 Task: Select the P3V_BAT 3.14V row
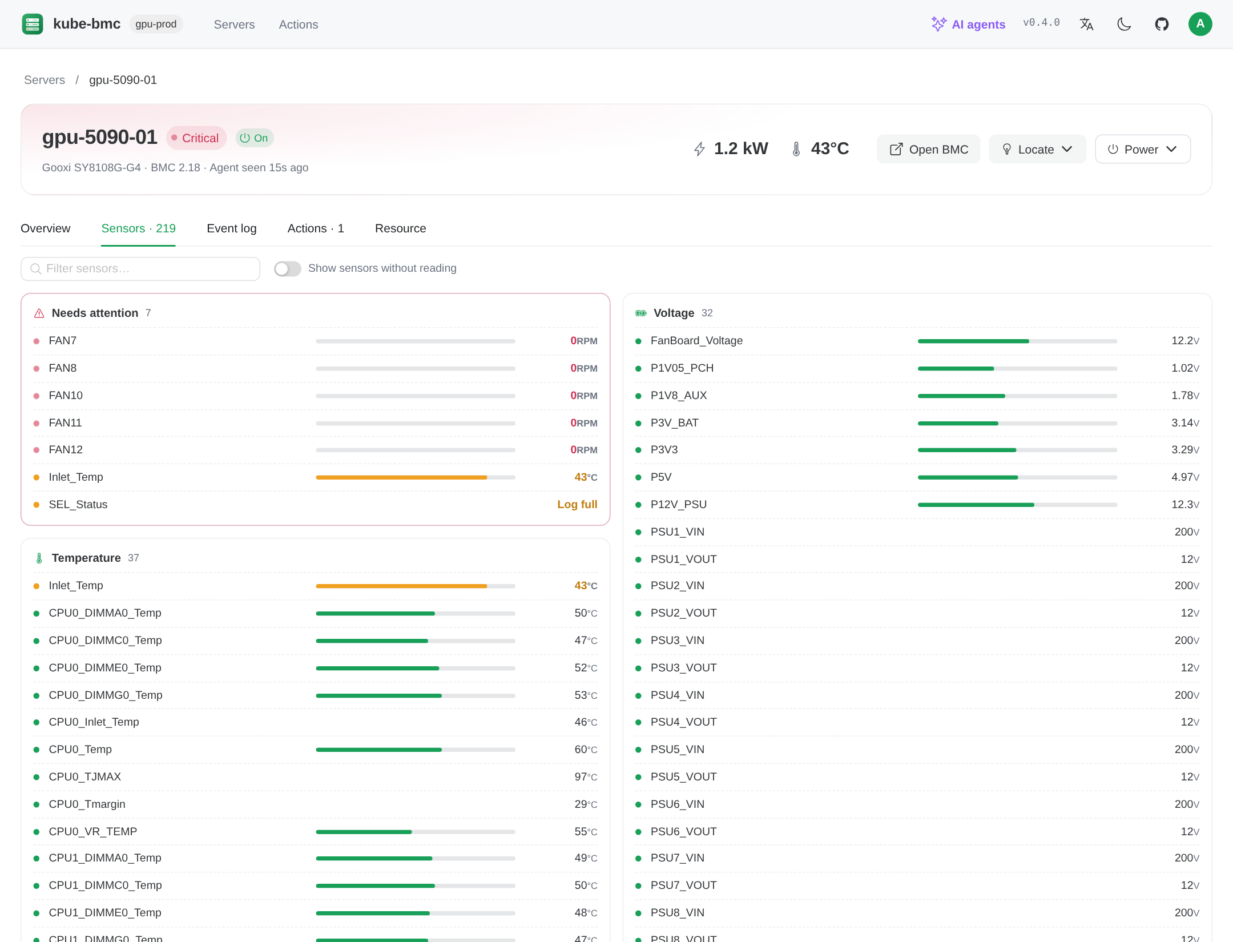pos(917,423)
